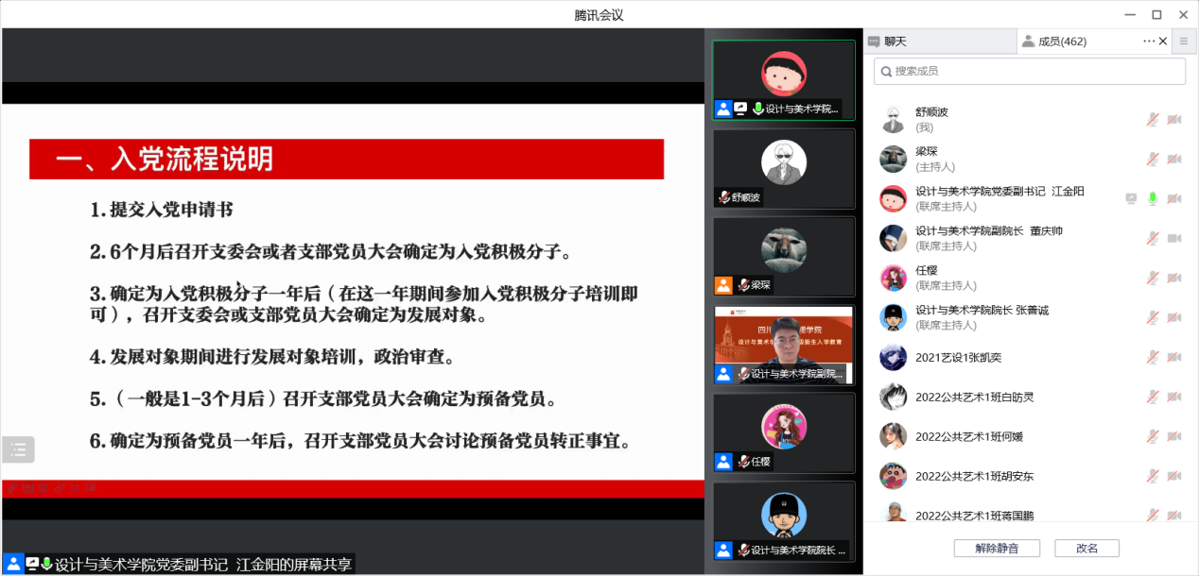Toggle the muted microphone for 舒顺波 (我)
Viewport: 1199px width, 576px height.
point(1153,120)
